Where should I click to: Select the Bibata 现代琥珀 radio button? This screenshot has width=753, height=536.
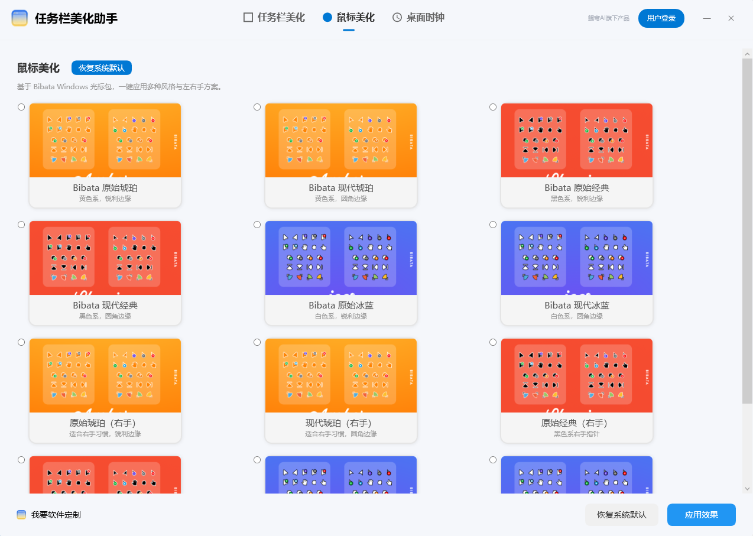point(257,107)
